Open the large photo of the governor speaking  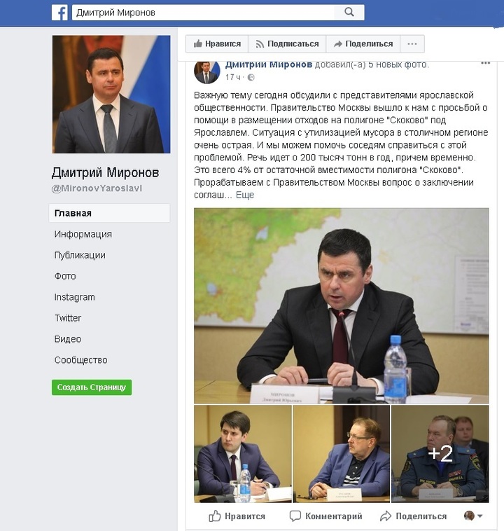click(341, 306)
